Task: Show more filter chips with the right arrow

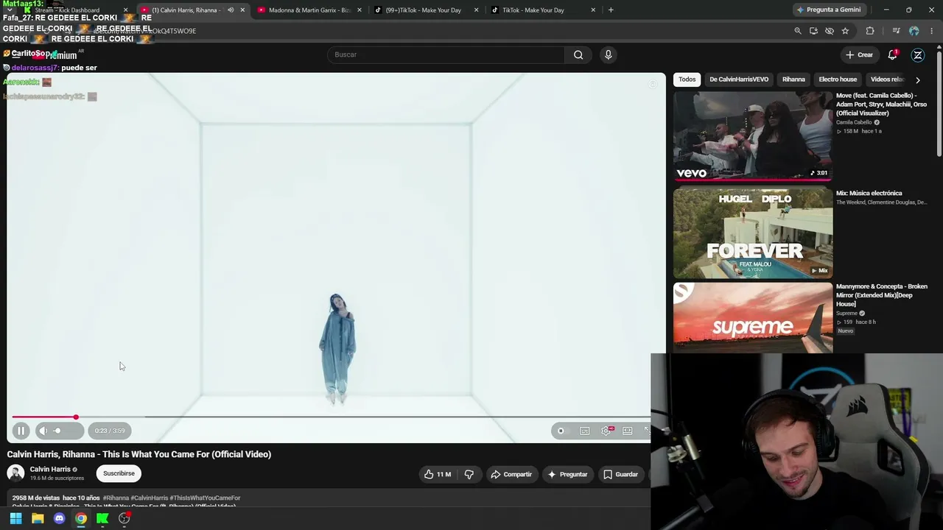Action: click(917, 79)
